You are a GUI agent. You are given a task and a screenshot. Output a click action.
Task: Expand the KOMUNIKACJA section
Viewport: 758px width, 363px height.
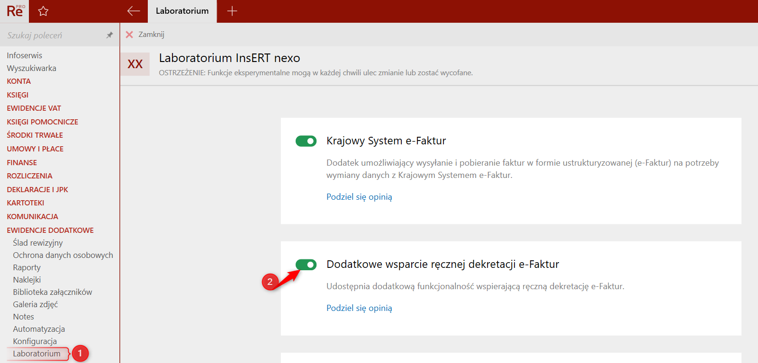[32, 217]
